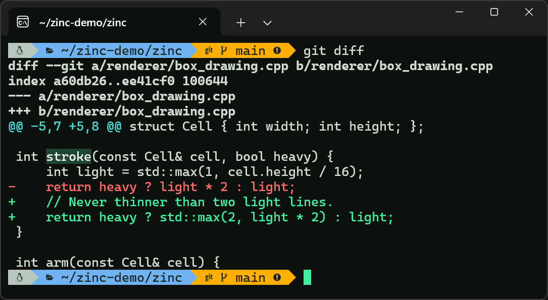The height and width of the screenshot is (300, 548).
Task: Click the 'index a60db26..ee41cf0 100644' line
Action: [x=118, y=81]
